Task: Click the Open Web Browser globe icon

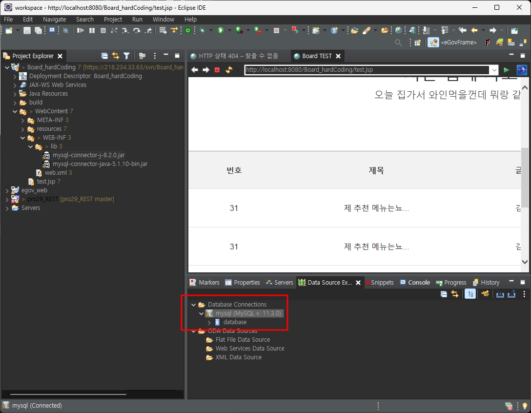Action: 399,30
